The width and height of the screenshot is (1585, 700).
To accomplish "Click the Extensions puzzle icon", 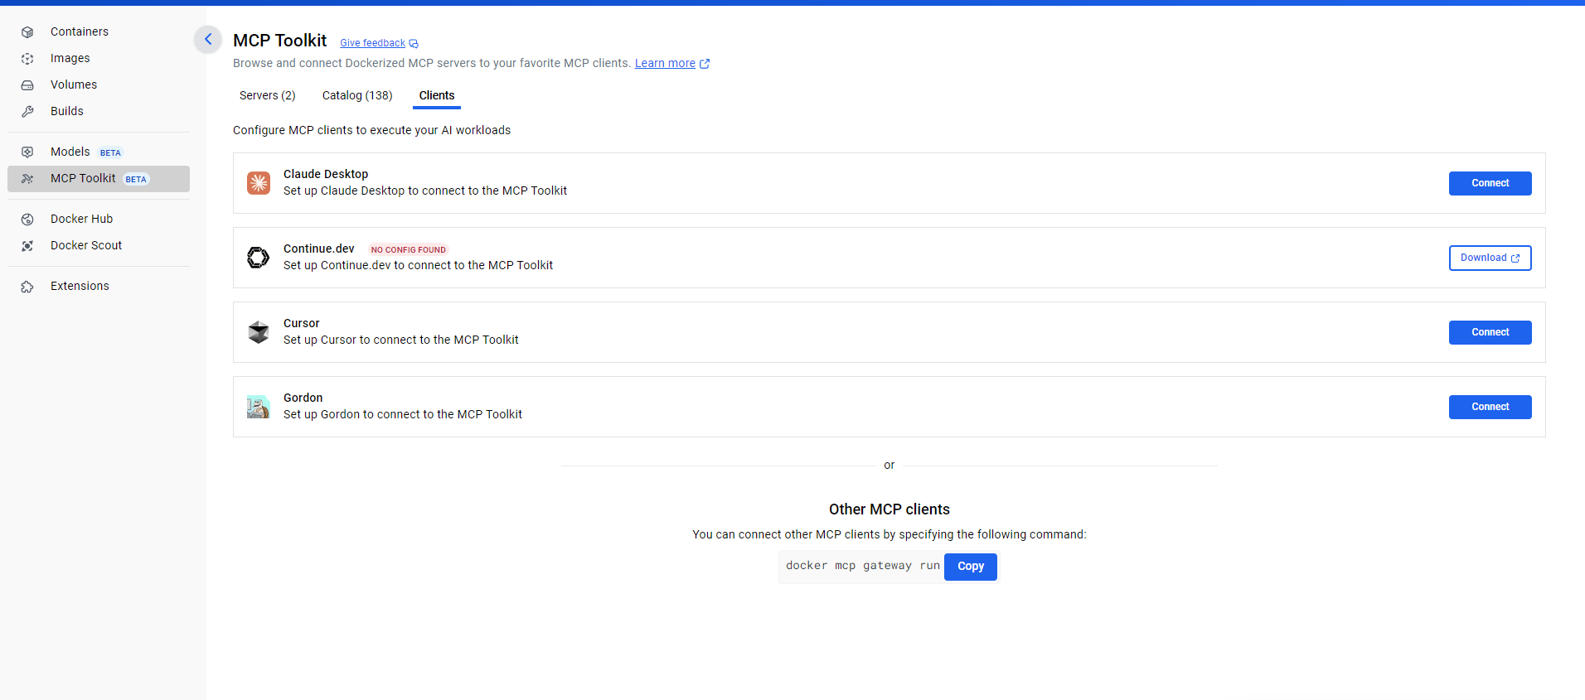I will [27, 287].
